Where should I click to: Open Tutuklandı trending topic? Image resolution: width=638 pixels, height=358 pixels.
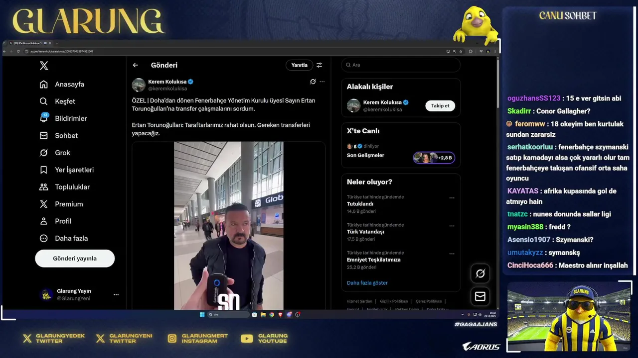[x=360, y=204]
